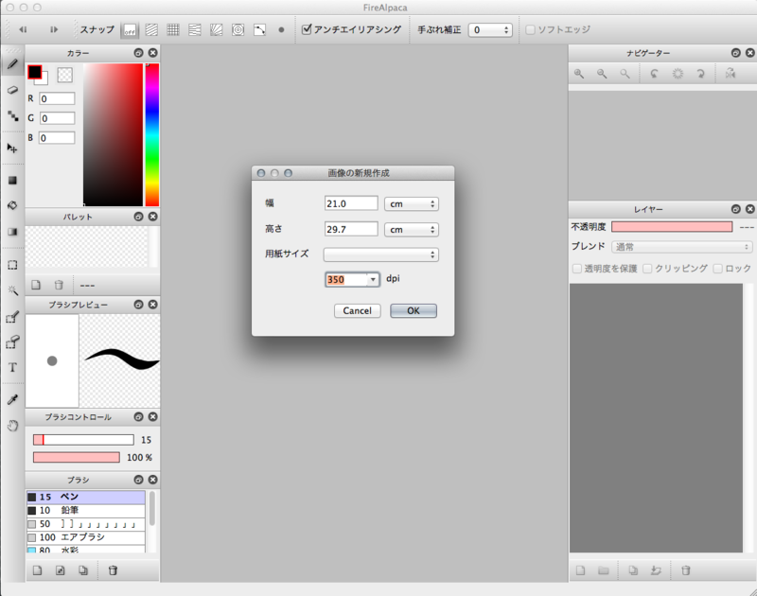Select the Gradient tool
This screenshot has width=757, height=596.
(12, 232)
